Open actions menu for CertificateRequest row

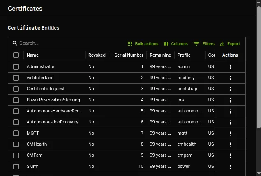(230, 89)
